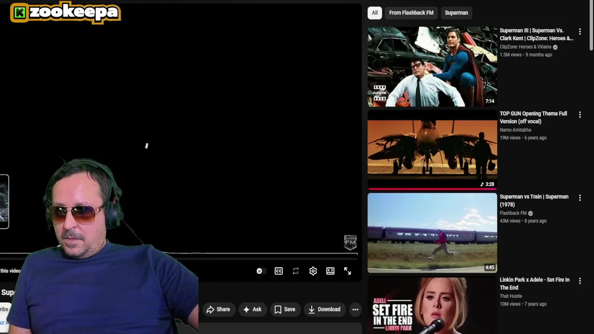
Task: Click the Flashback FM watermark in player
Action: pyautogui.click(x=350, y=242)
